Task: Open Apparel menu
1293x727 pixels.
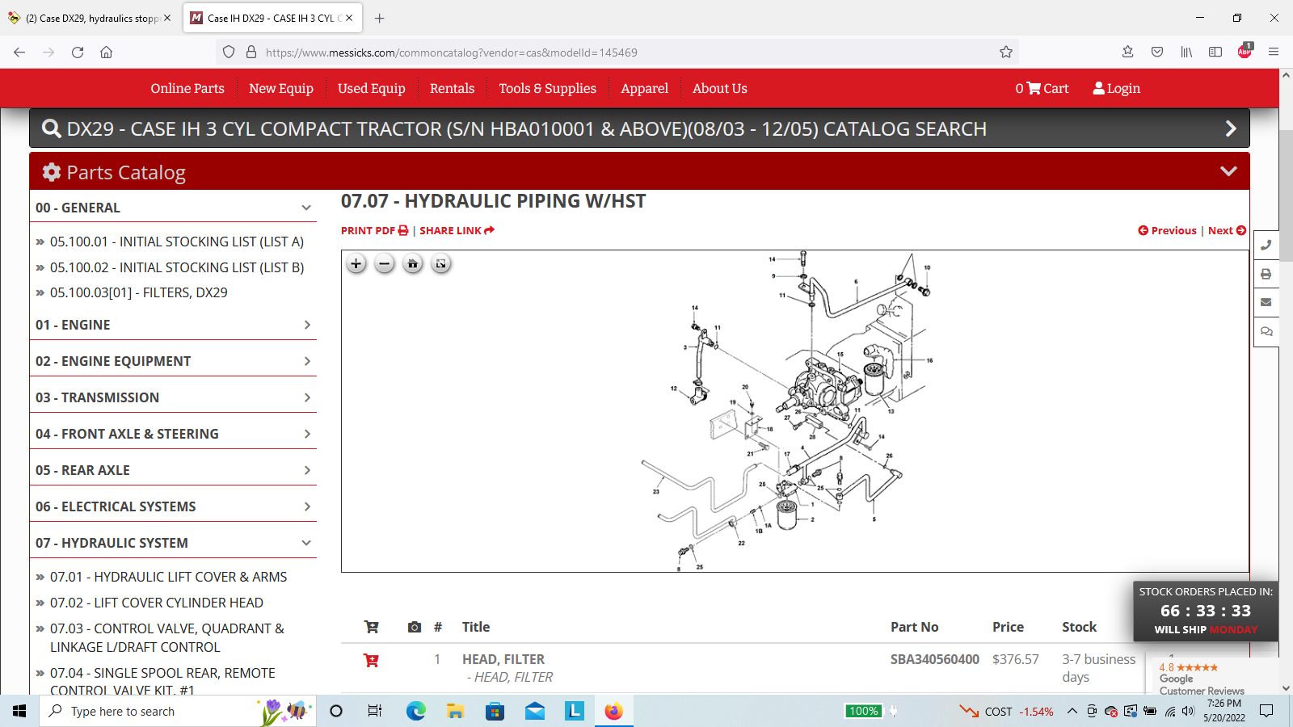Action: point(644,88)
